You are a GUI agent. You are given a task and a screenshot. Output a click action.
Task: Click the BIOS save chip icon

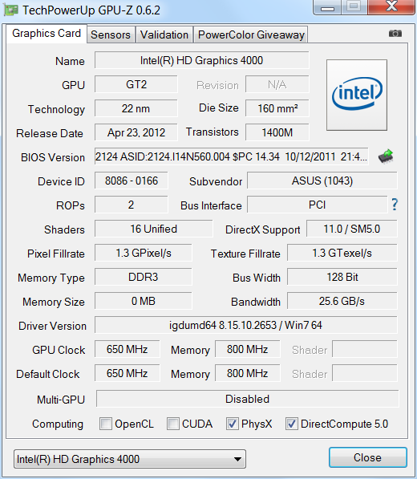pyautogui.click(x=386, y=156)
